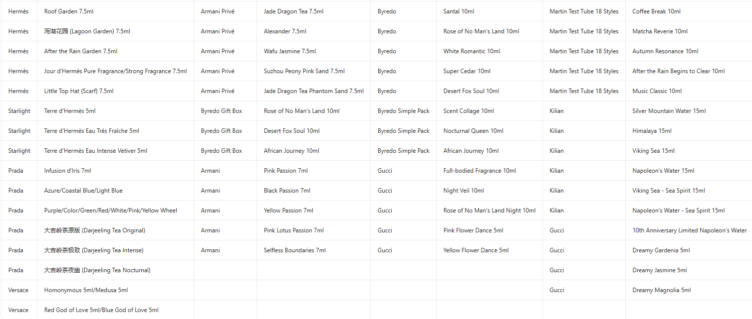This screenshot has height=319, width=752.
Task: Select the Night Veil 10ml cell
Action: point(464,191)
